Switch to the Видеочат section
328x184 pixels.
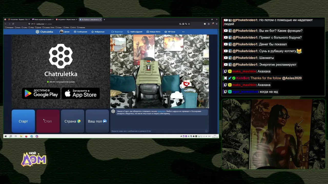click(x=117, y=32)
